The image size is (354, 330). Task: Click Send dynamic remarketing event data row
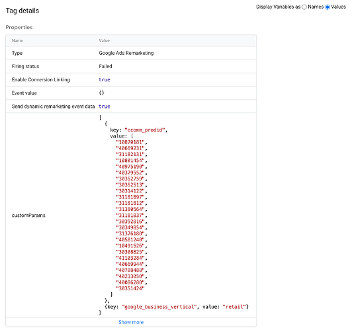(131, 106)
